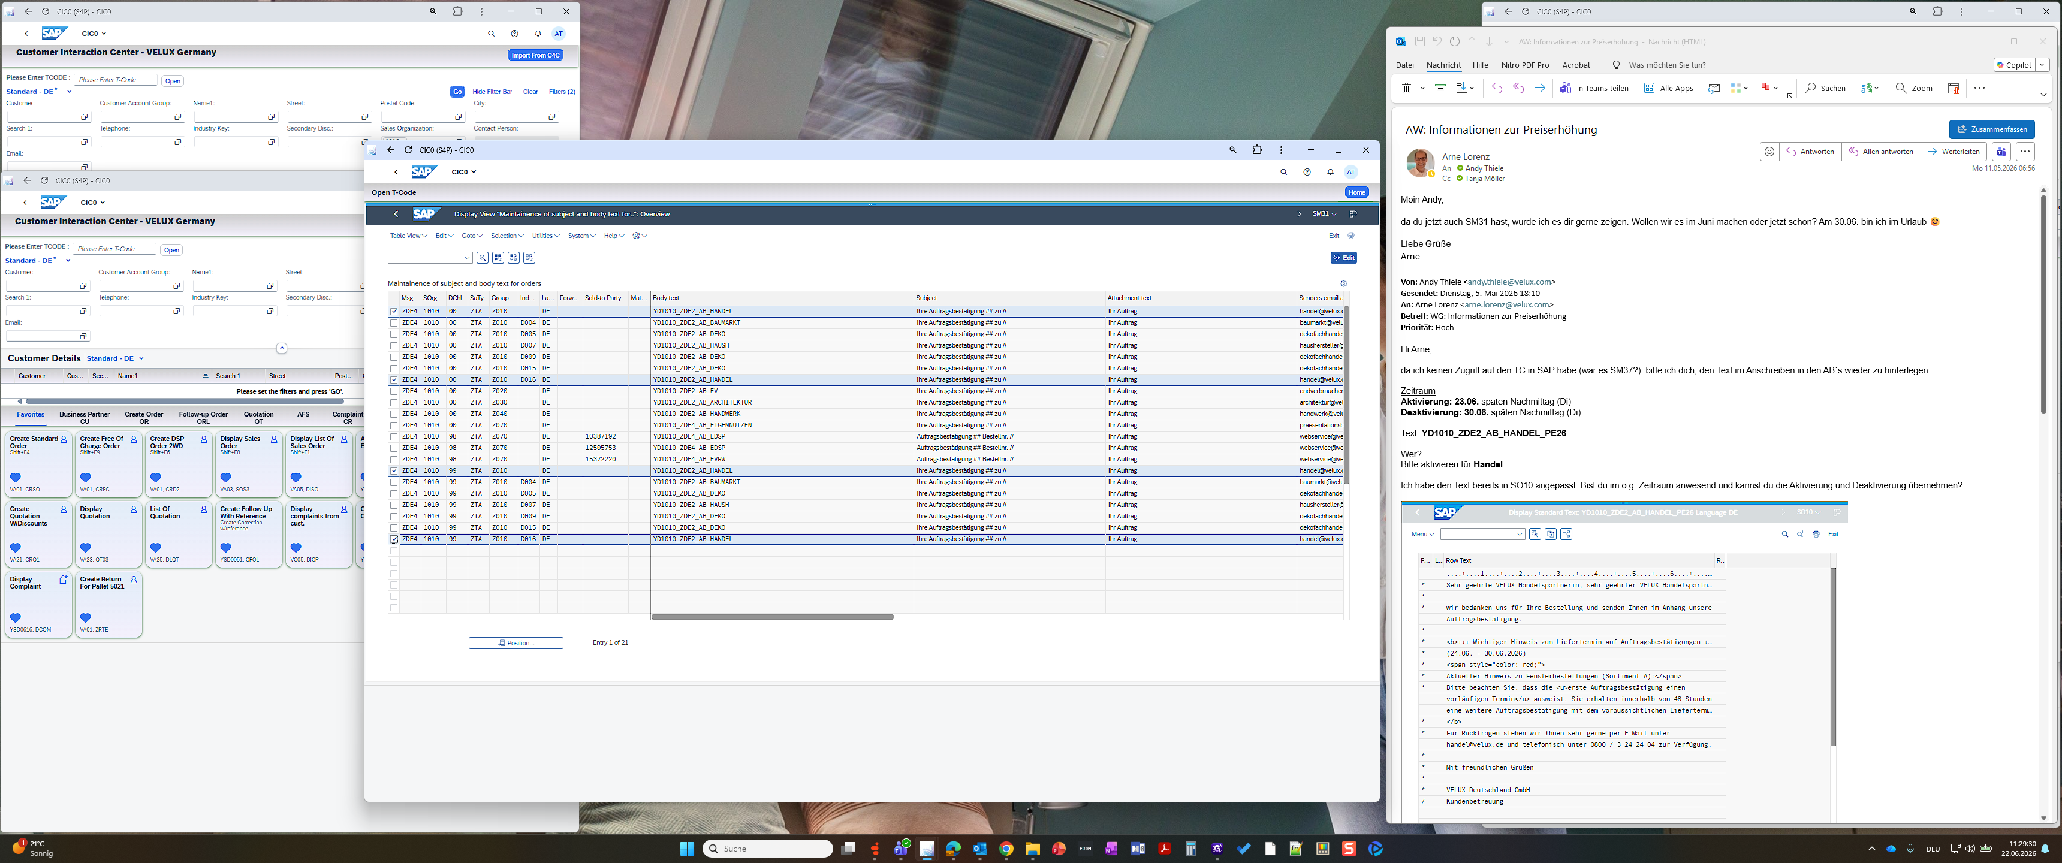Click Zusammenfassen button in Outlook message
This screenshot has height=863, width=2062.
pyautogui.click(x=1991, y=129)
